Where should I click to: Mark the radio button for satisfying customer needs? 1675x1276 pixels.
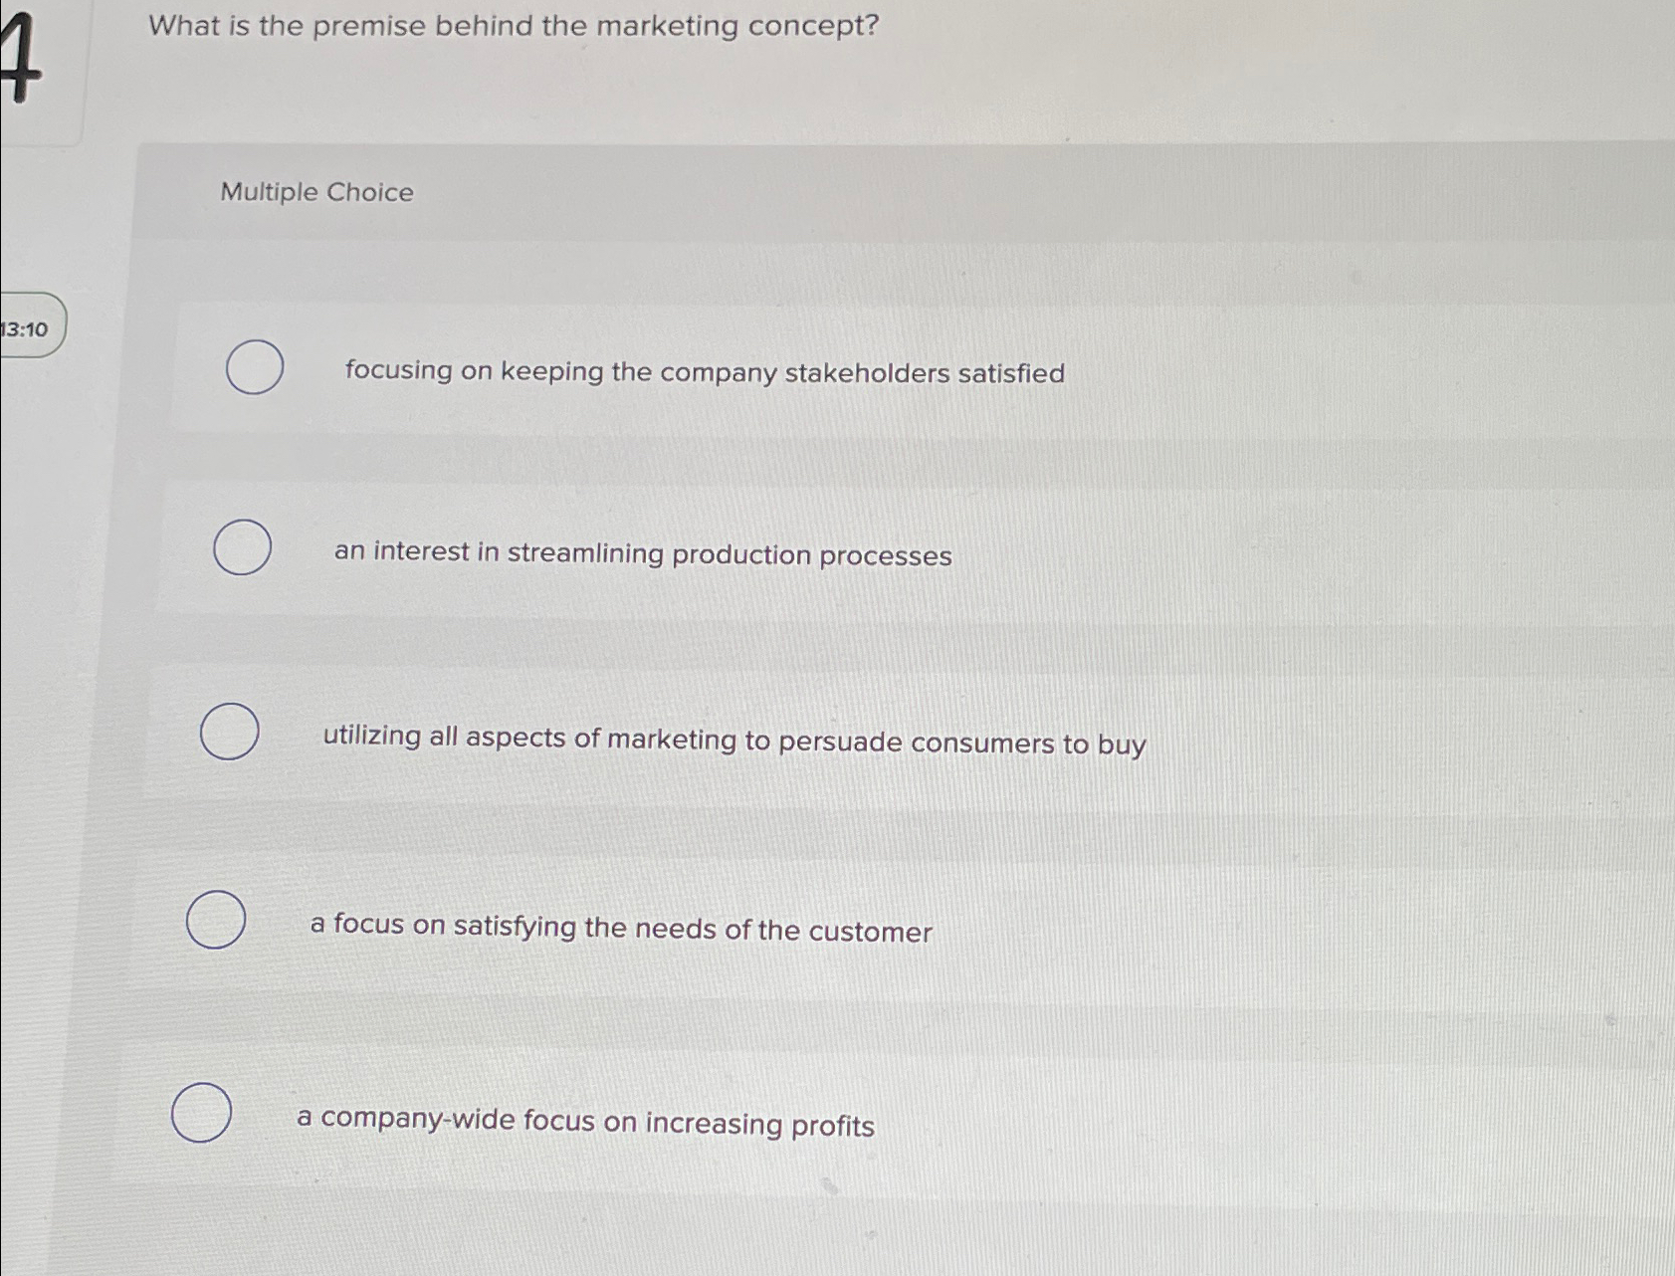219,922
